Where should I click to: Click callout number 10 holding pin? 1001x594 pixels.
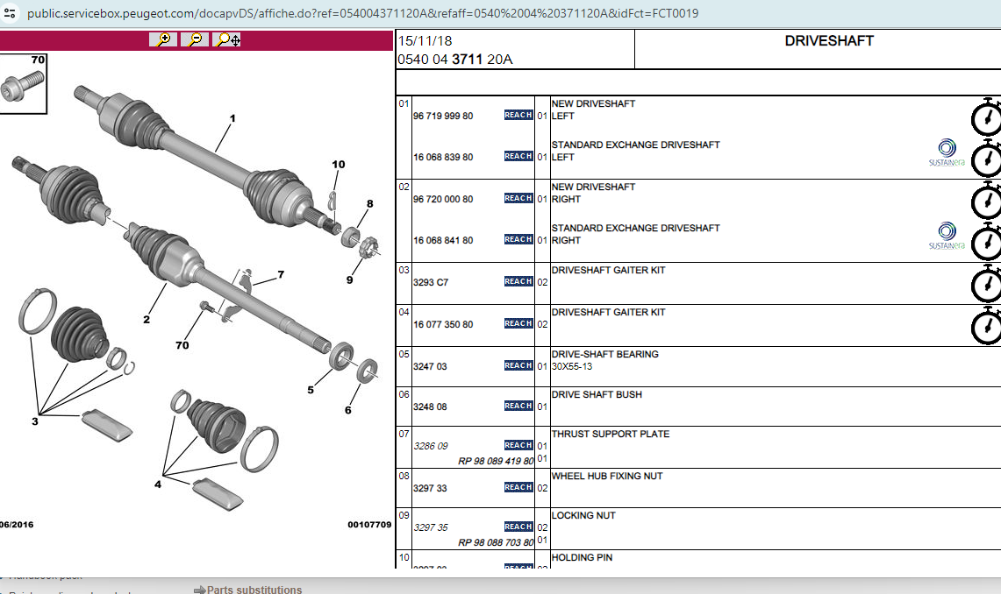(x=339, y=165)
